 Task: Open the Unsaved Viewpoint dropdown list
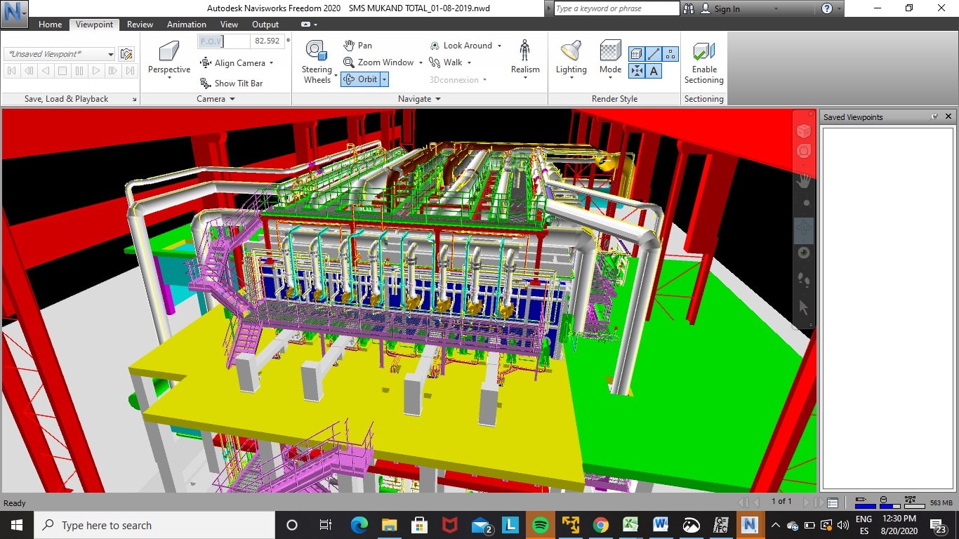111,54
